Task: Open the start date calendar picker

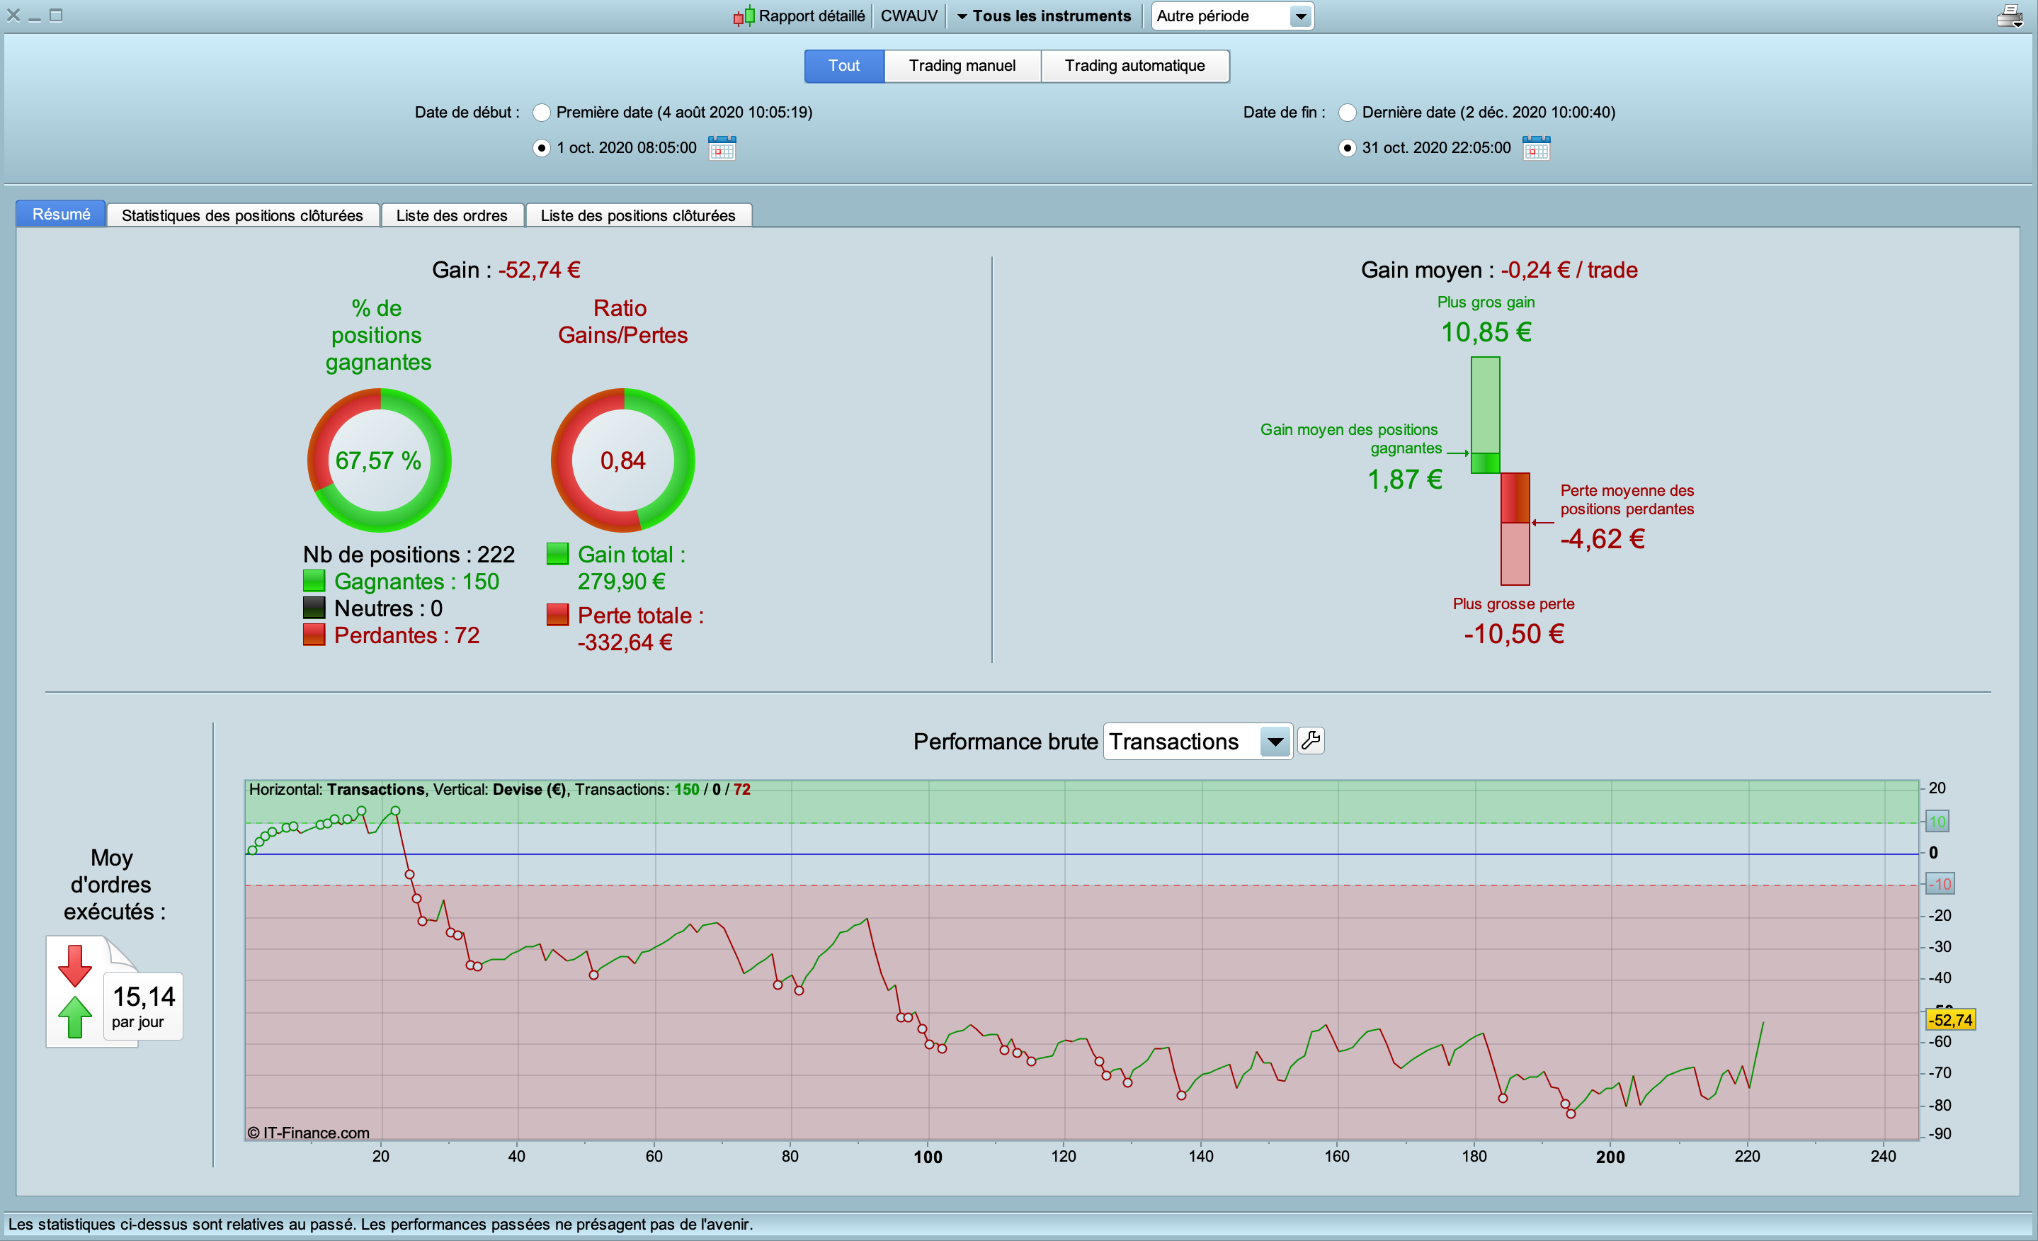Action: click(x=722, y=148)
